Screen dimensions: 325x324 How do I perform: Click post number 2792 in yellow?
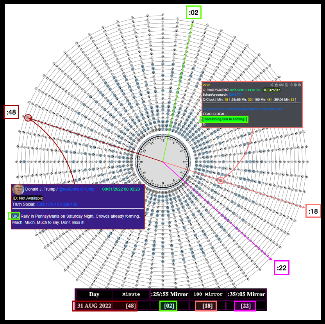(206, 85)
